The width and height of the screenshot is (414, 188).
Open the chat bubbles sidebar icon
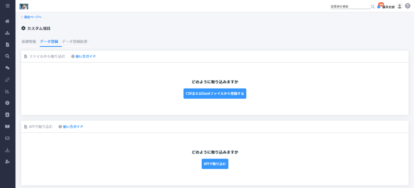pos(7,68)
